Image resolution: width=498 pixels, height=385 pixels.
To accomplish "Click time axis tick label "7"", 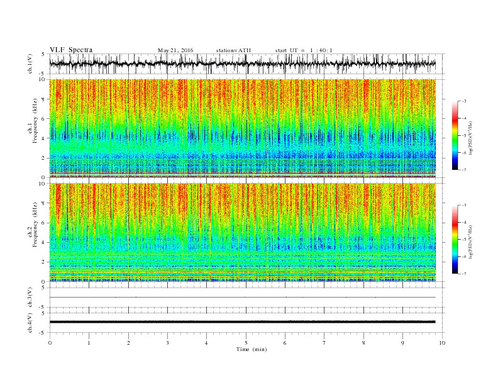I will (324, 343).
